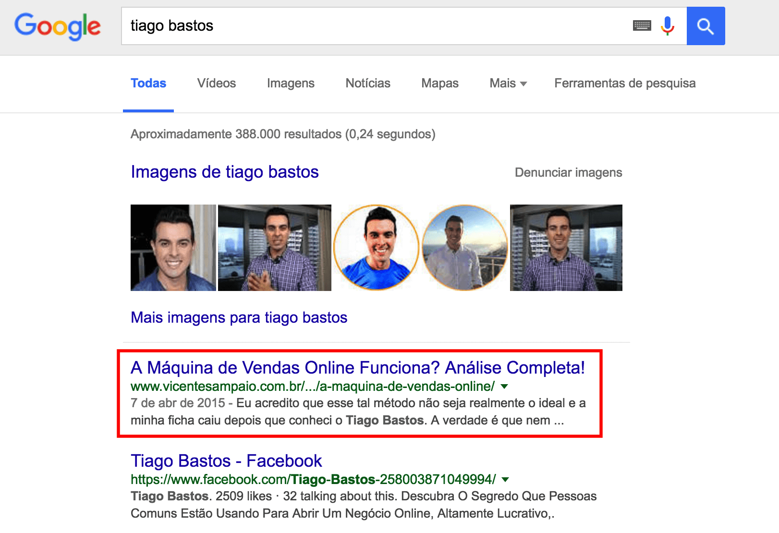This screenshot has height=533, width=779.
Task: Open 'Imagens de tiago bastos' link
Action: point(225,172)
